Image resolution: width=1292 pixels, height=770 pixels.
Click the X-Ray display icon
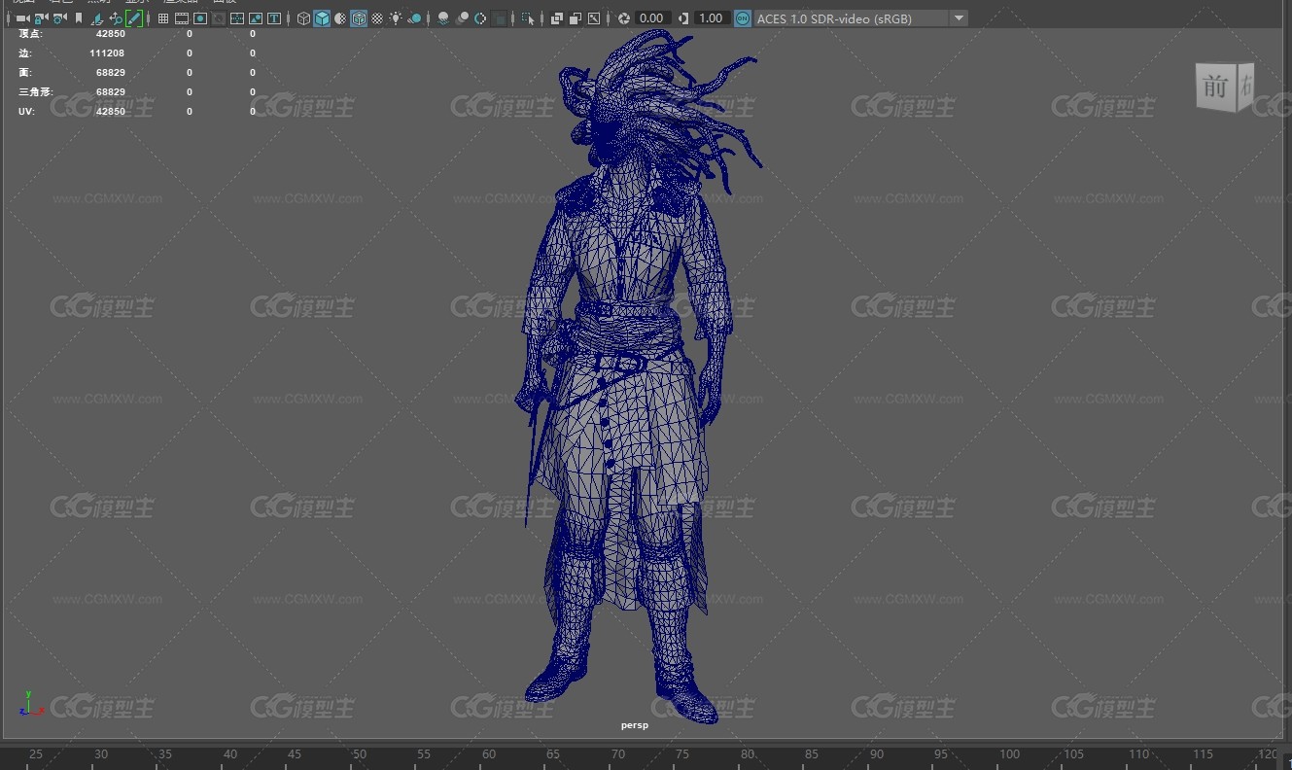click(557, 18)
